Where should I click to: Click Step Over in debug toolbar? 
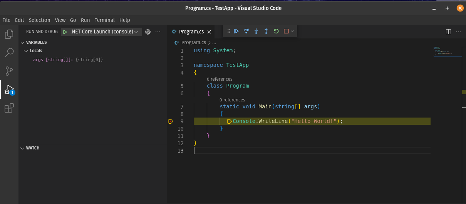point(246,31)
